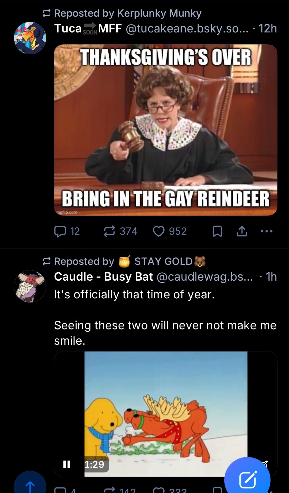Viewport: 289px width, 493px height.
Task: Like the Thanksgiving's Over meme post
Action: (x=170, y=231)
